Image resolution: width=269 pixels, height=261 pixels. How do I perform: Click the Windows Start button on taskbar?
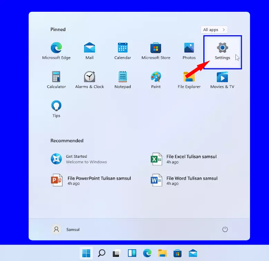[86, 253]
